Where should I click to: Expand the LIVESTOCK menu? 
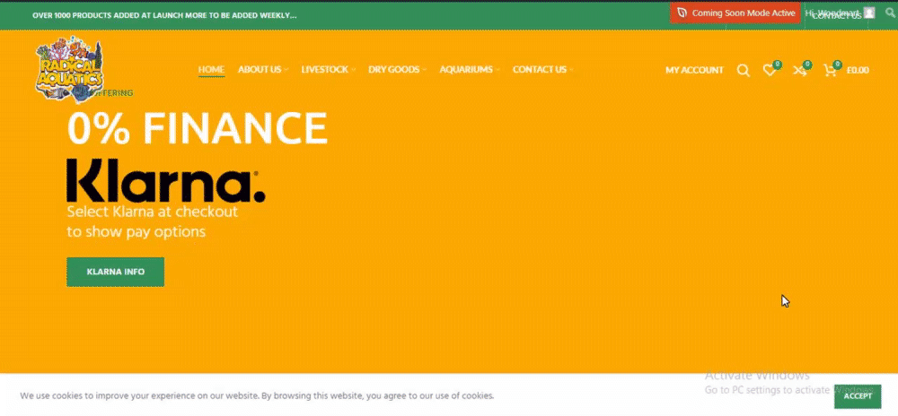pos(328,70)
